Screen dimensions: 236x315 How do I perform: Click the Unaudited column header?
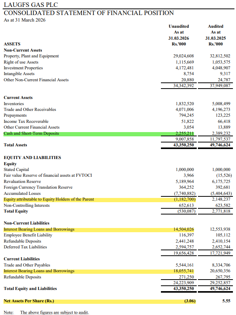point(179,26)
